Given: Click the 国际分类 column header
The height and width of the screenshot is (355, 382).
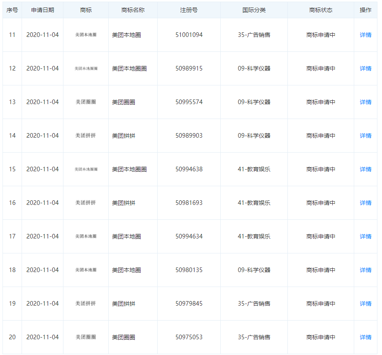Looking at the screenshot, I should [254, 10].
